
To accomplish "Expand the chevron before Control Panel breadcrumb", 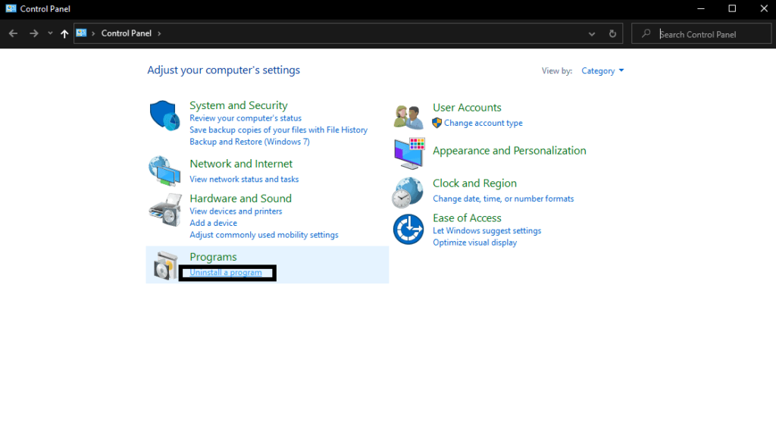I will (x=93, y=33).
